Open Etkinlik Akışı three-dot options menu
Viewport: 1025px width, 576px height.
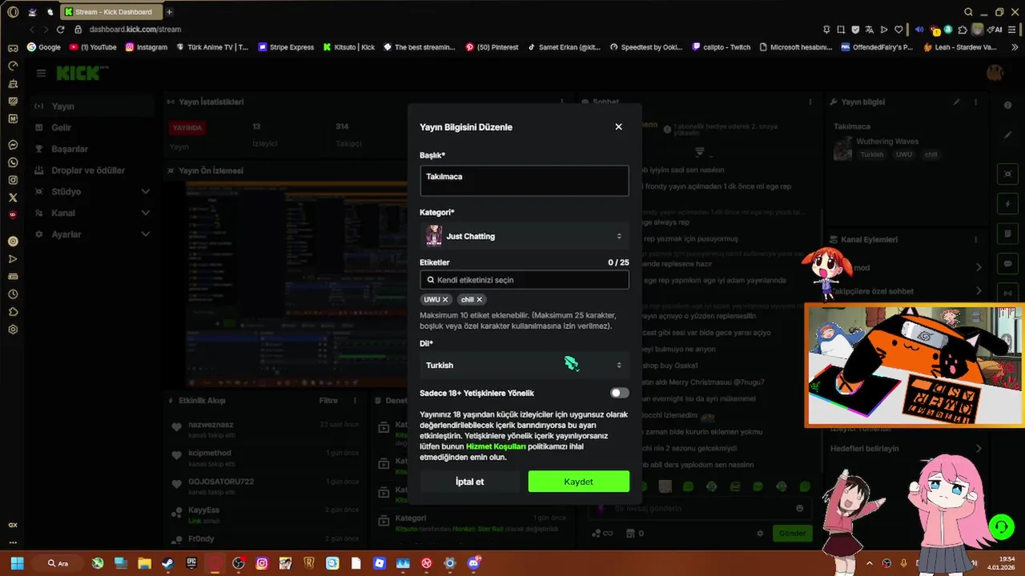click(355, 400)
